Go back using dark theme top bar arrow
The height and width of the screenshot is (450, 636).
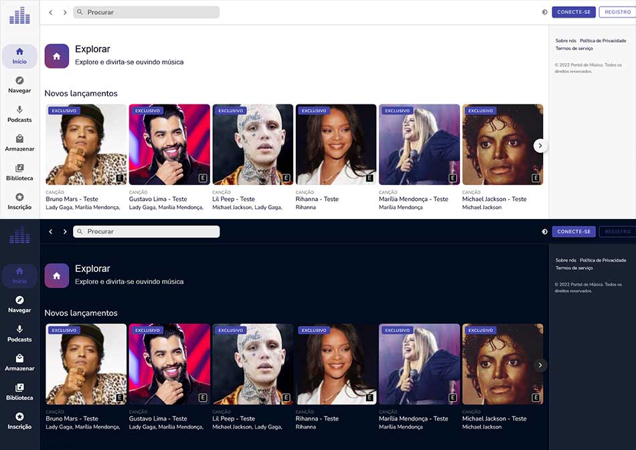point(51,232)
